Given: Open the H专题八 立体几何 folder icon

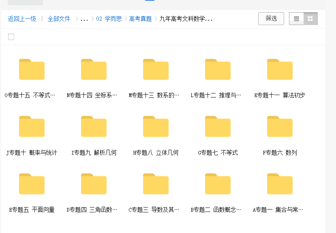Looking at the screenshot, I should tap(156, 127).
